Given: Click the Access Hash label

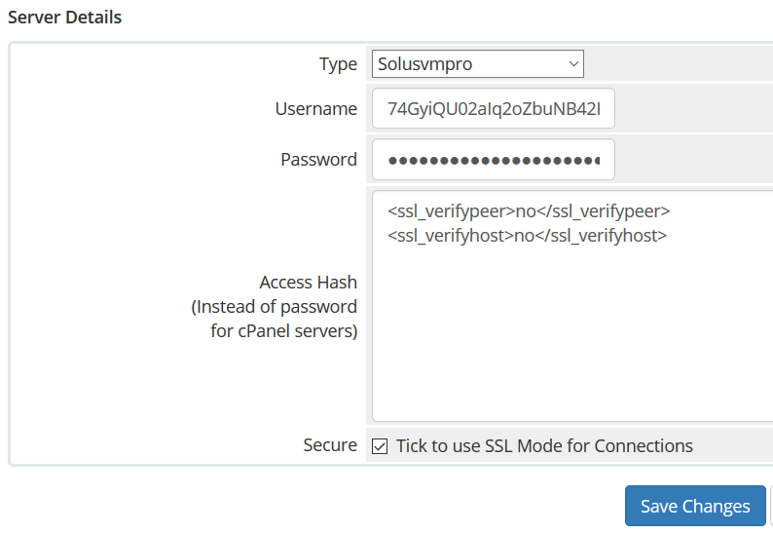Looking at the screenshot, I should 308,283.
